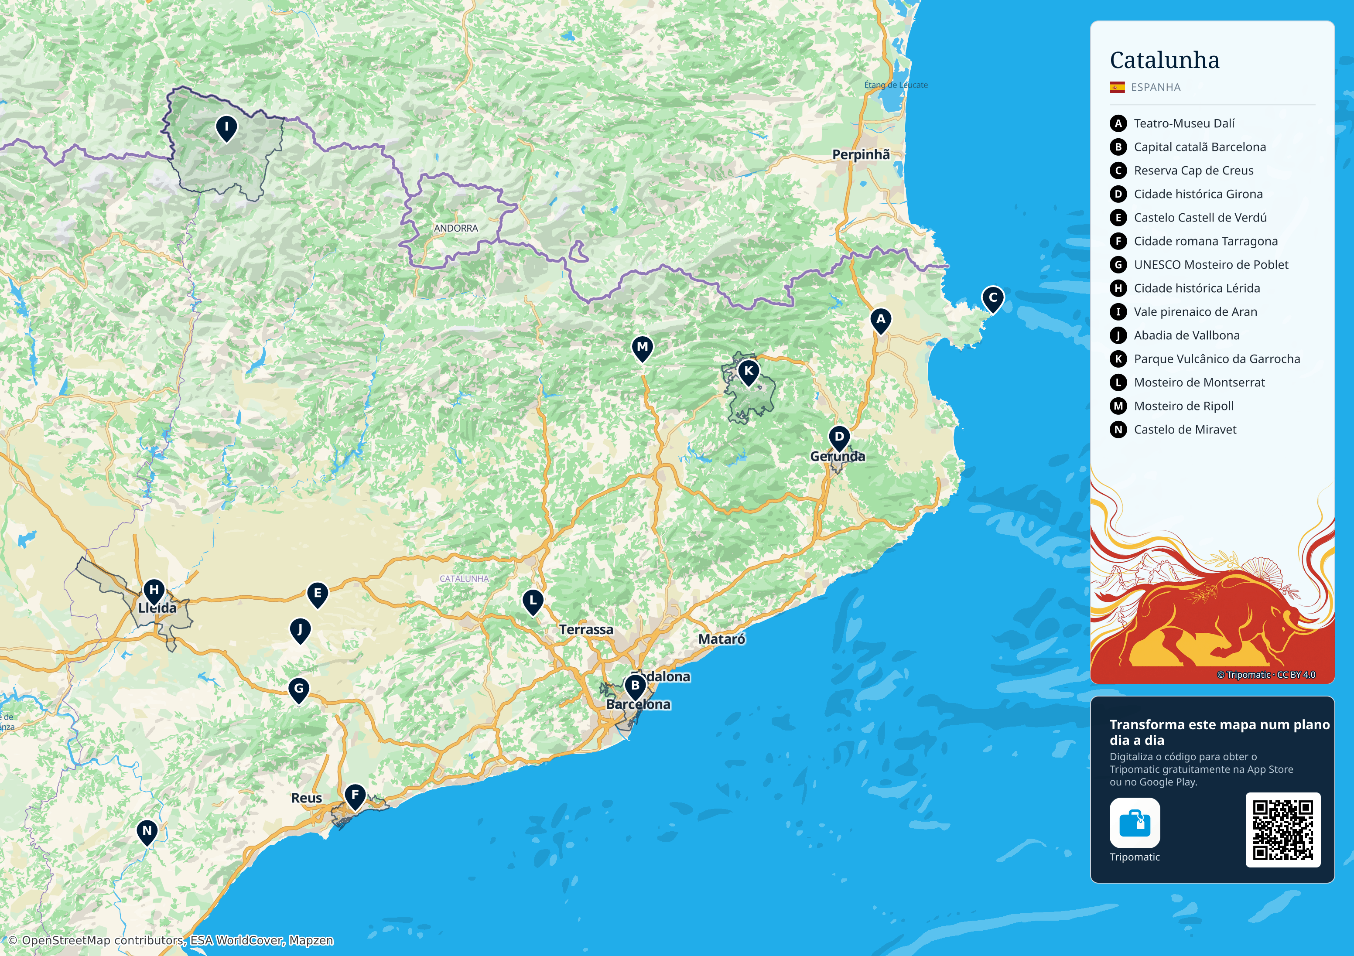The width and height of the screenshot is (1354, 956).
Task: Click legend badge F beside Cidade romana Tarragona
Action: (x=1118, y=241)
